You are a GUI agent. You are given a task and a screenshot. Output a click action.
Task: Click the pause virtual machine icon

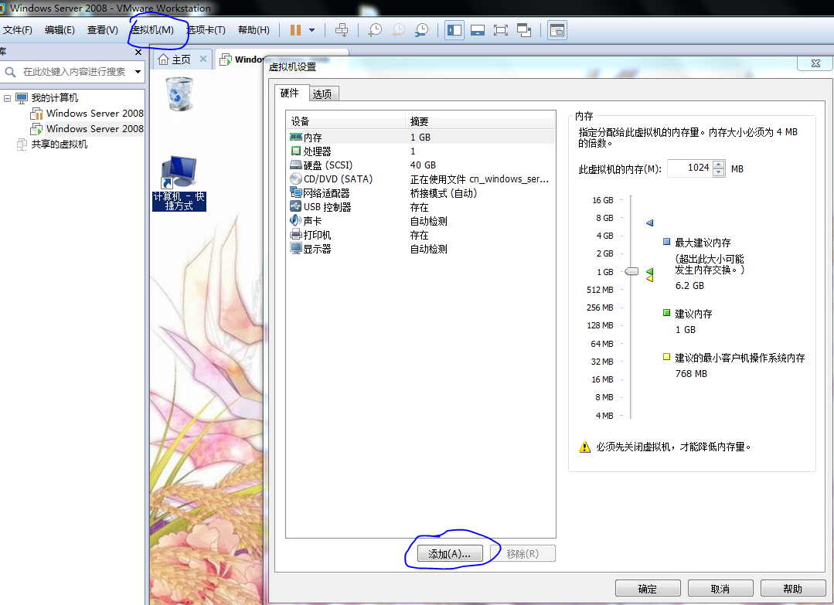coord(296,30)
